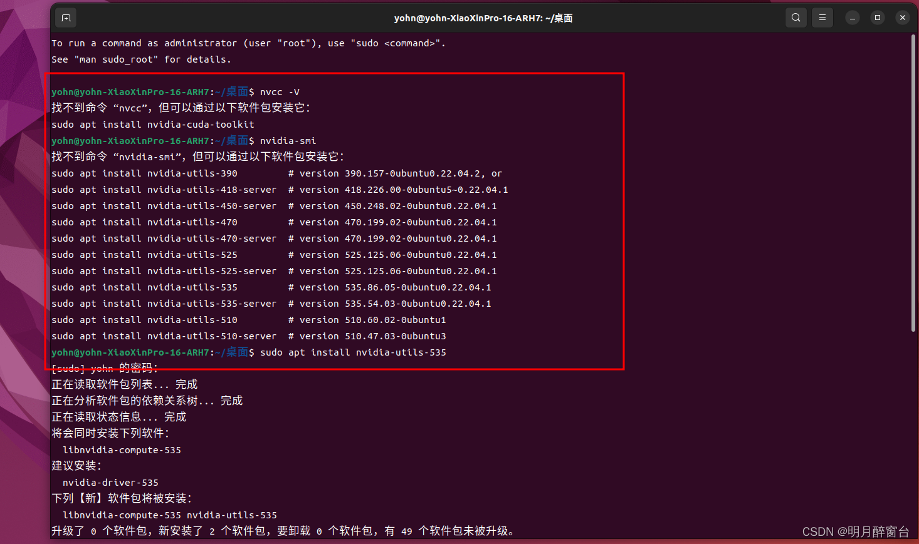Close the terminal window
919x544 pixels.
903,18
